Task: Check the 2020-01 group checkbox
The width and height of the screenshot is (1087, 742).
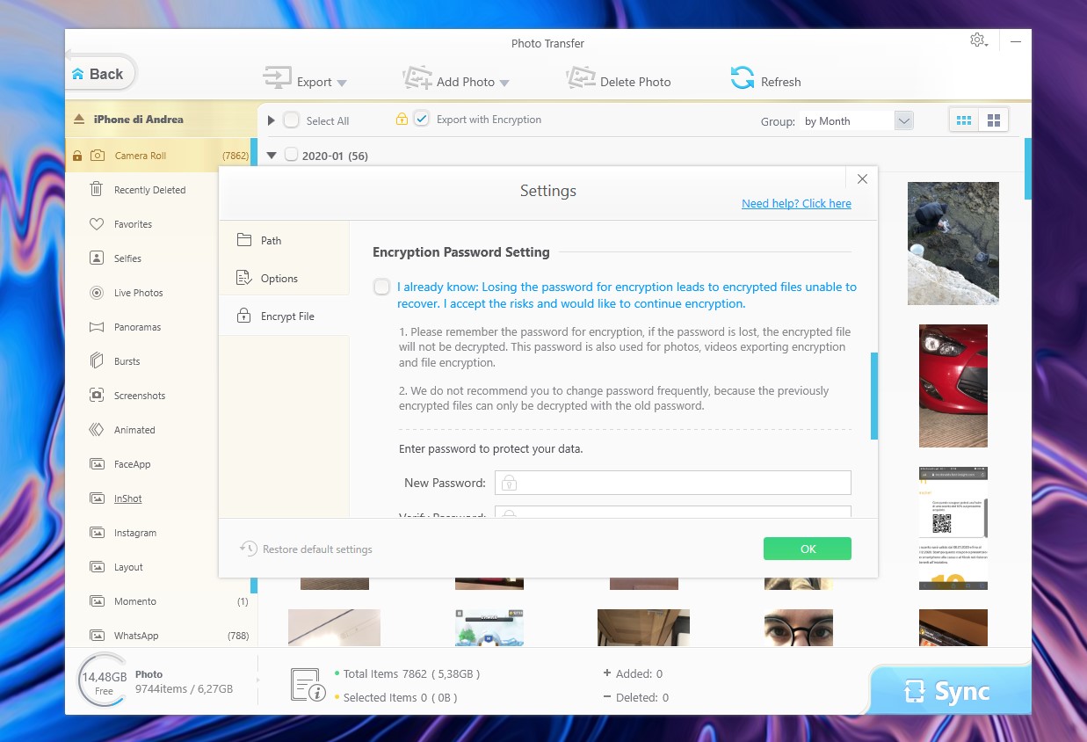Action: tap(291, 156)
